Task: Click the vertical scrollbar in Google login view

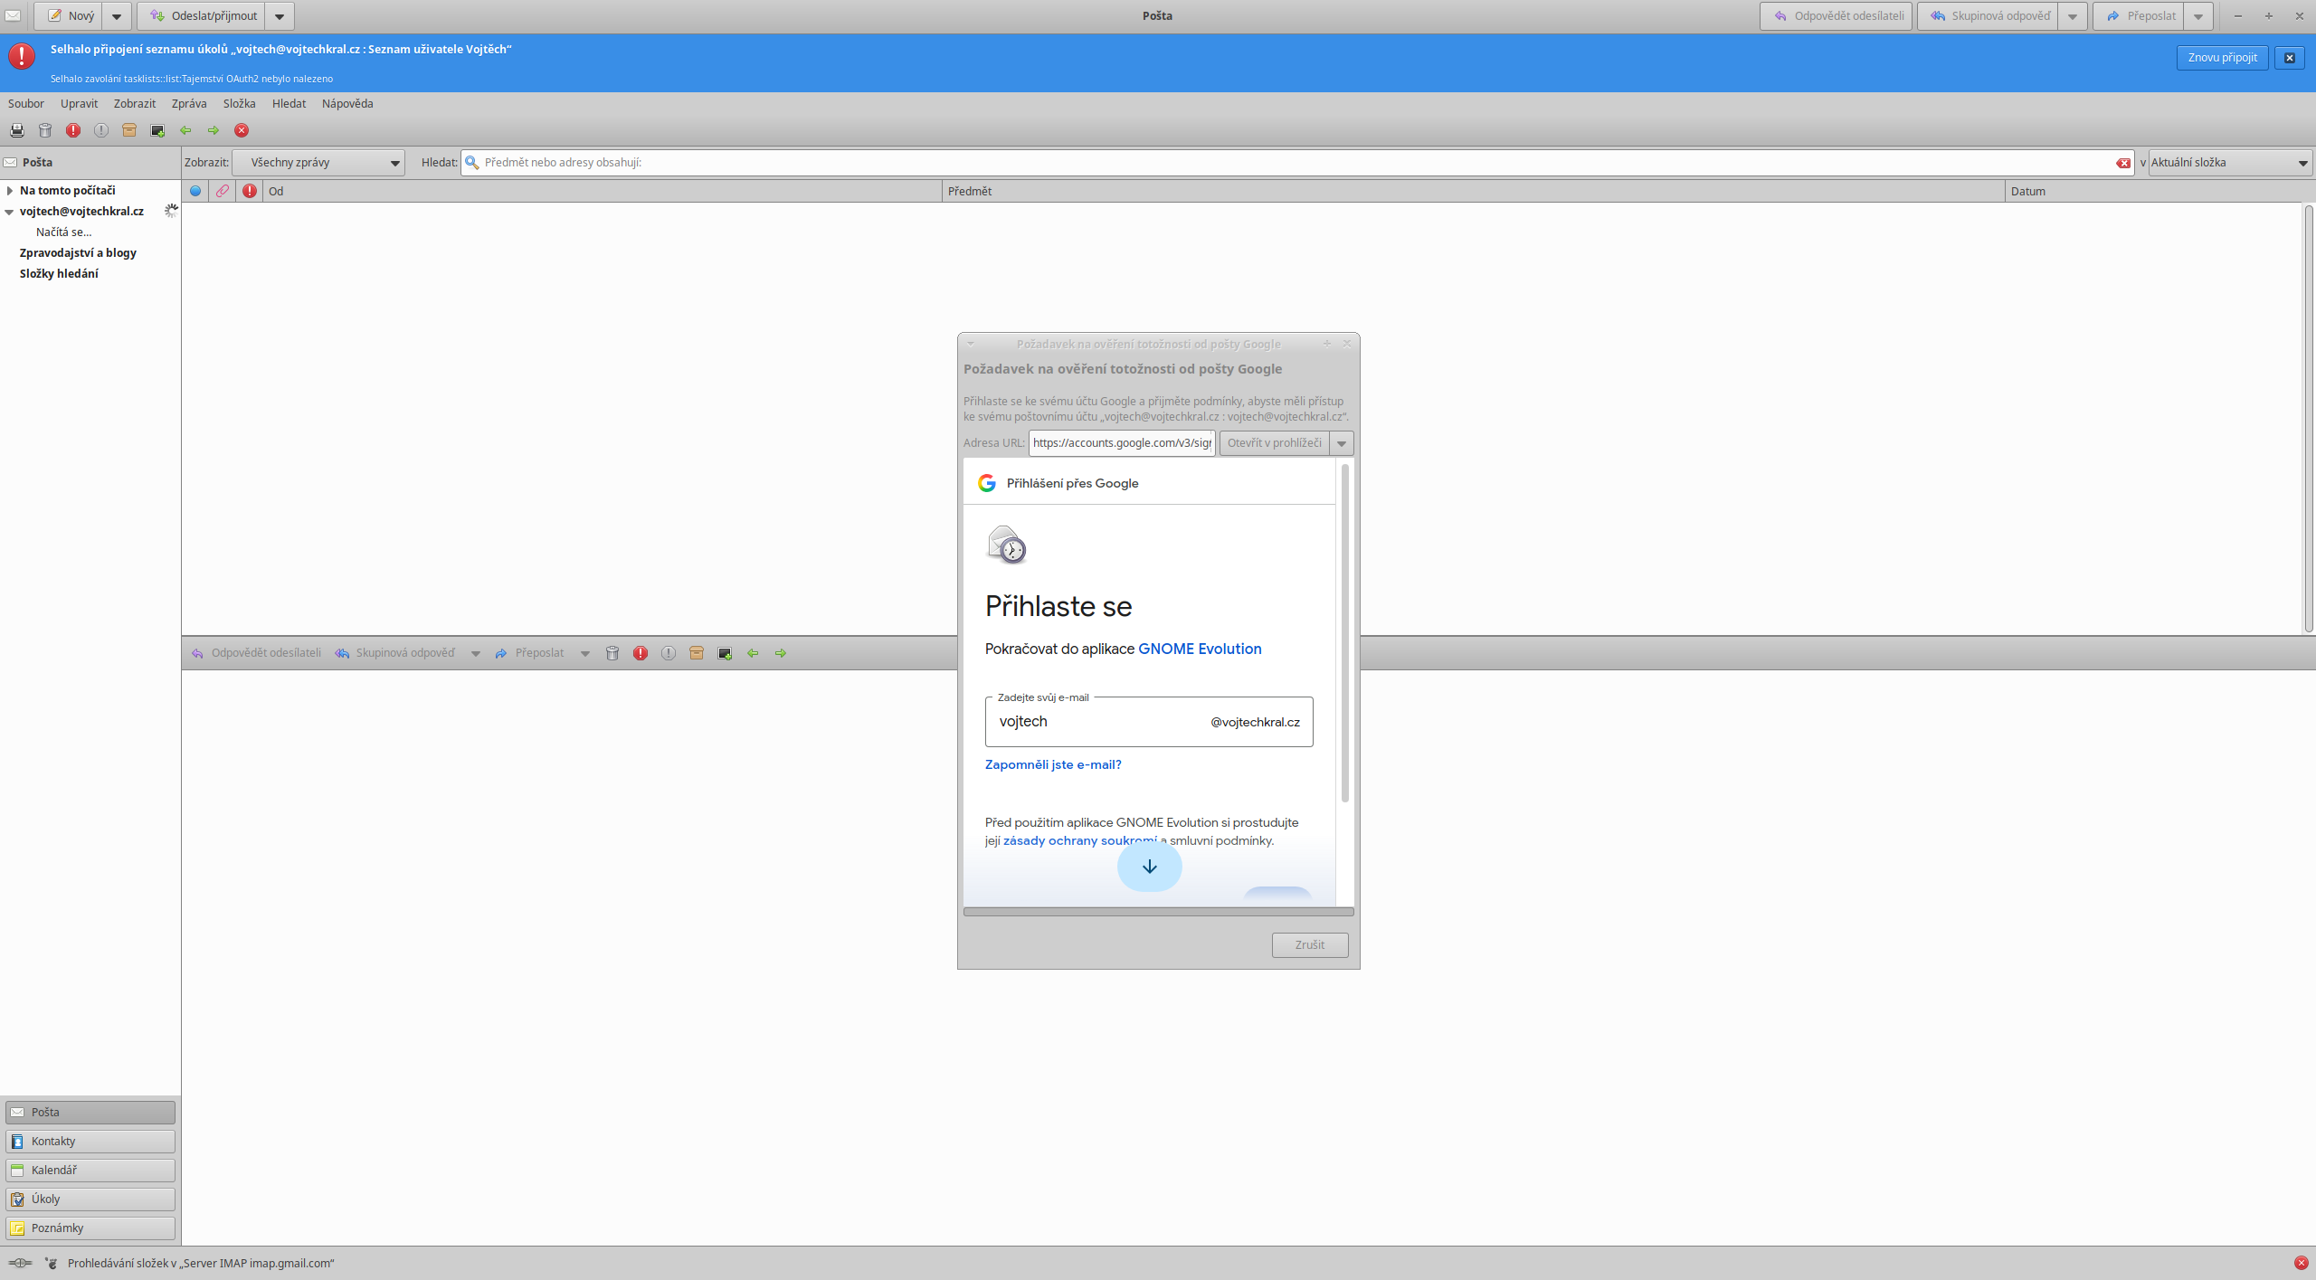Action: (1345, 633)
